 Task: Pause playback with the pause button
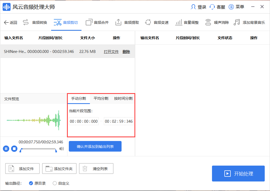[x=6, y=148]
